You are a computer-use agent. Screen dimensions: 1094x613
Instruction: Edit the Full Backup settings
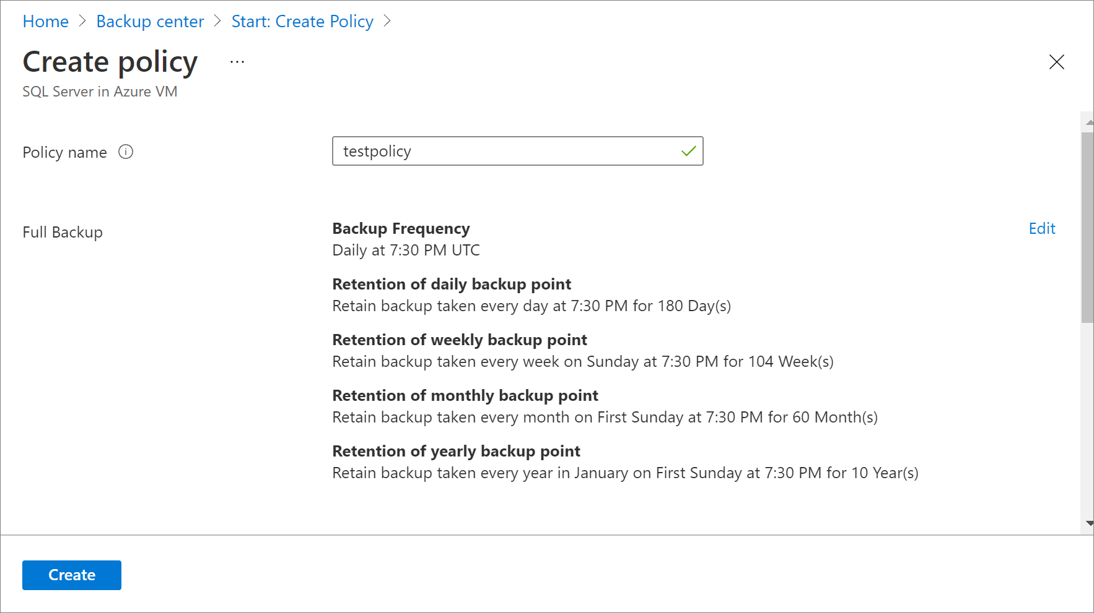click(1041, 228)
